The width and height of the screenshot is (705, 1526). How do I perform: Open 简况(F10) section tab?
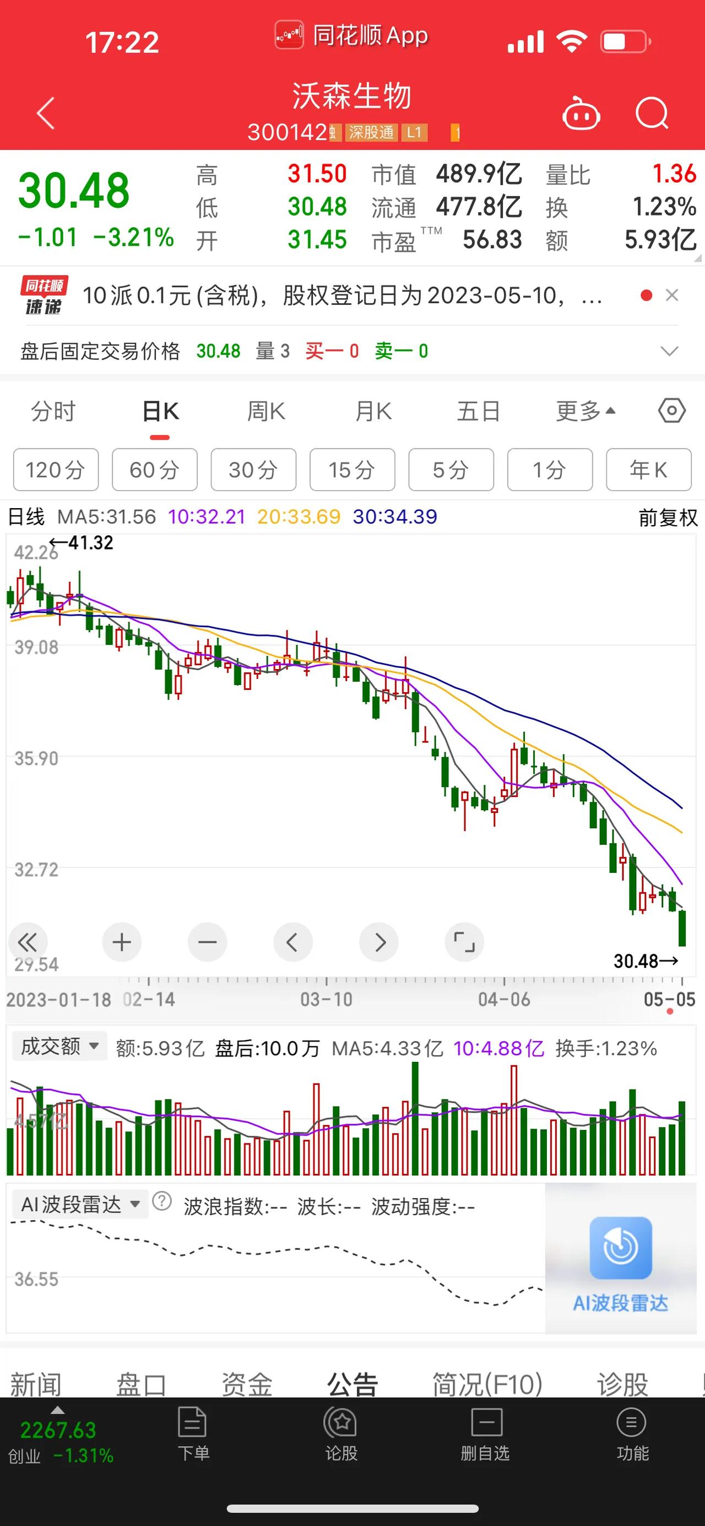[487, 1384]
